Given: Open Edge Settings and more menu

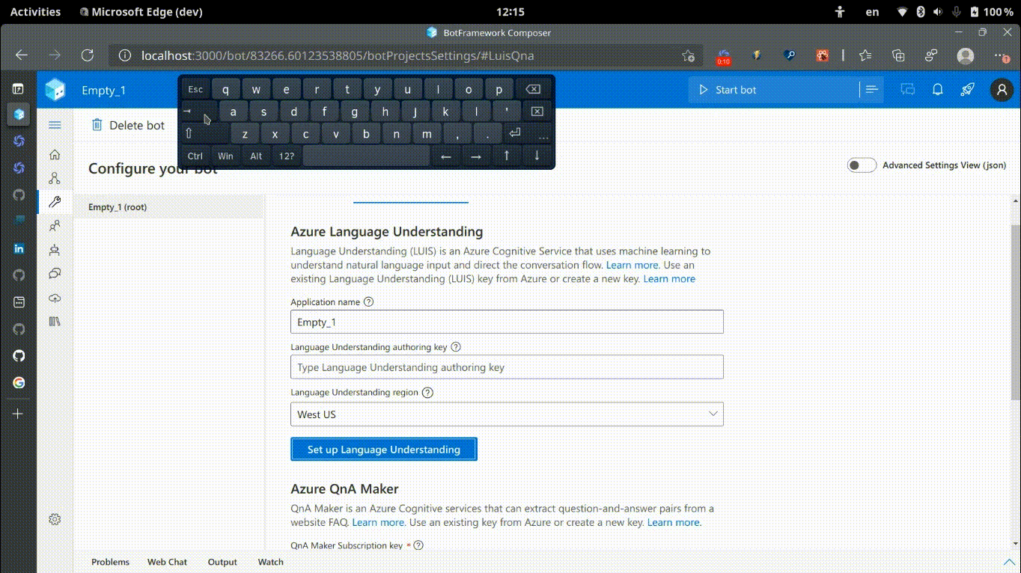Looking at the screenshot, I should point(1002,55).
